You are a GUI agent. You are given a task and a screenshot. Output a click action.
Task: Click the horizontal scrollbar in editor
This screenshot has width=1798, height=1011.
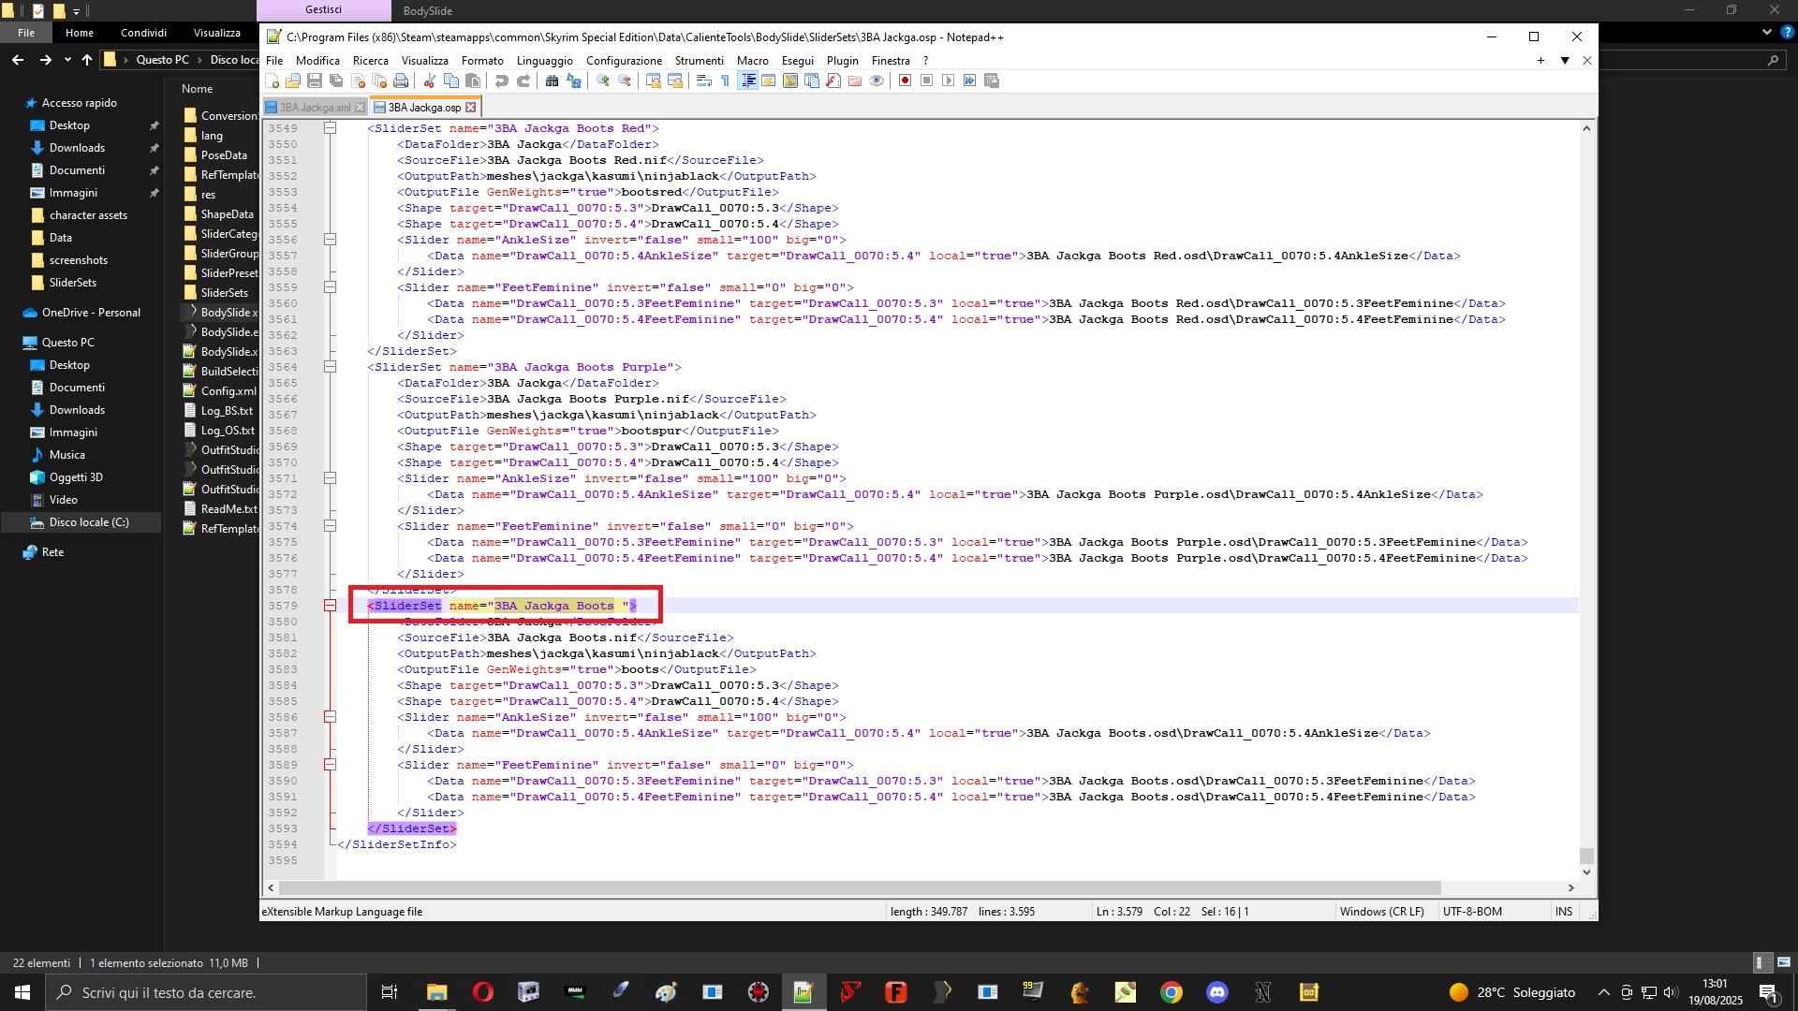pyautogui.click(x=860, y=887)
